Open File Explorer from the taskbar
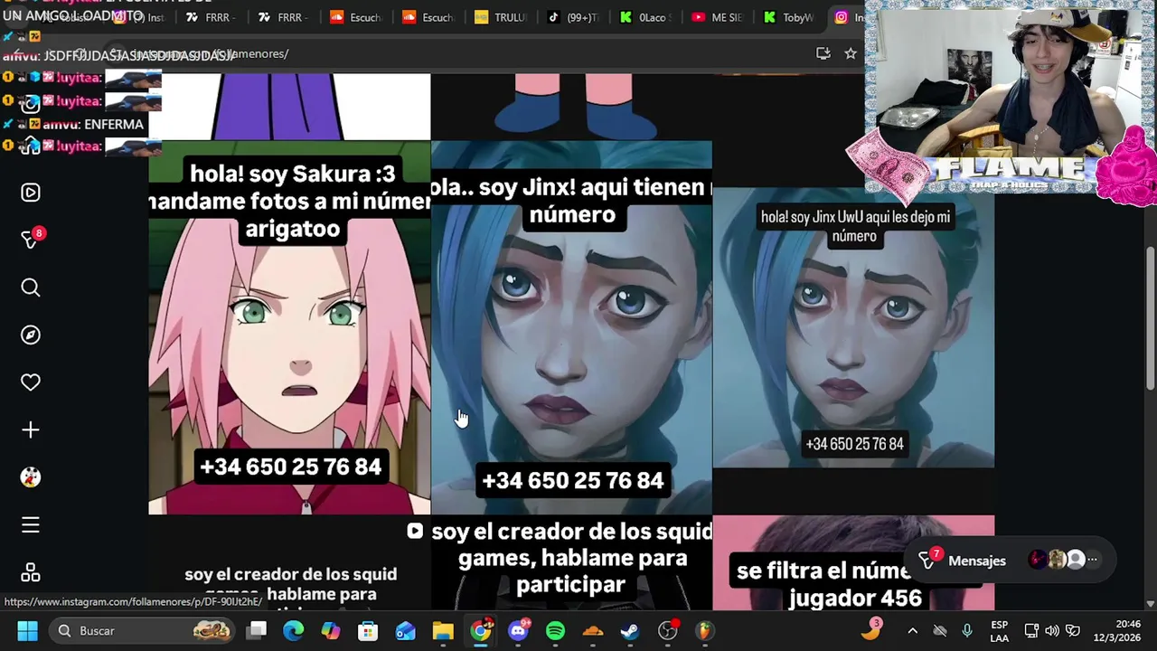The height and width of the screenshot is (651, 1157). pyautogui.click(x=443, y=630)
